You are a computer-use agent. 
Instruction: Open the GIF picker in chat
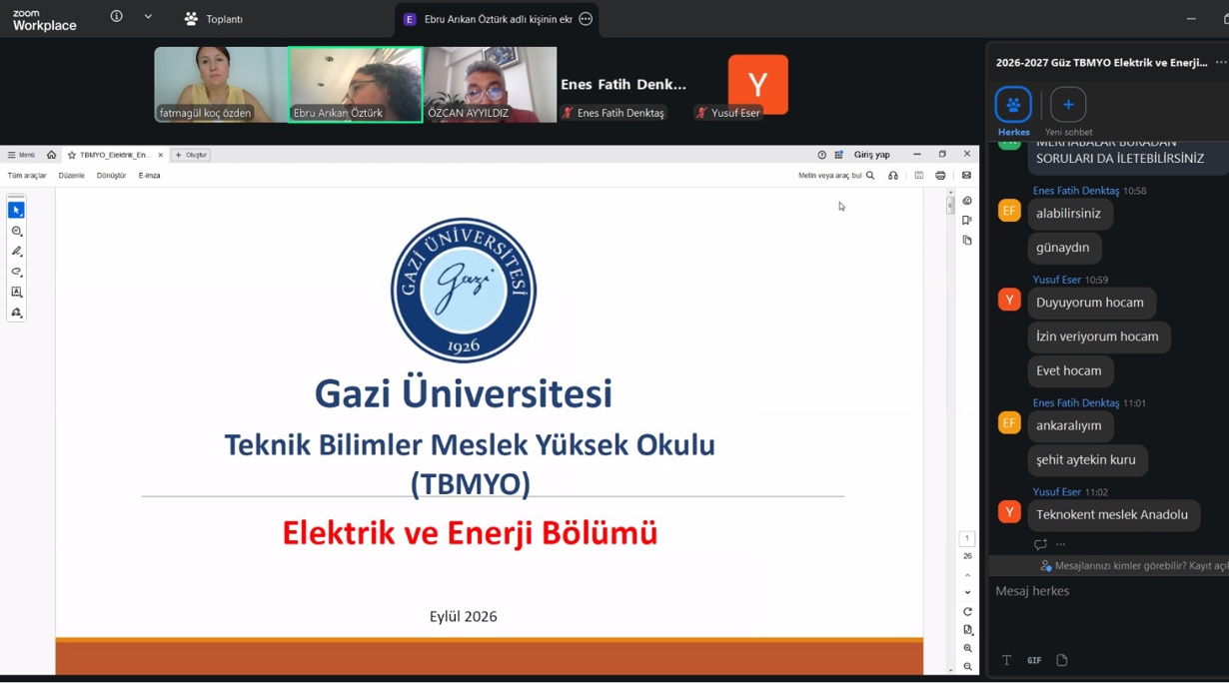tap(1034, 660)
